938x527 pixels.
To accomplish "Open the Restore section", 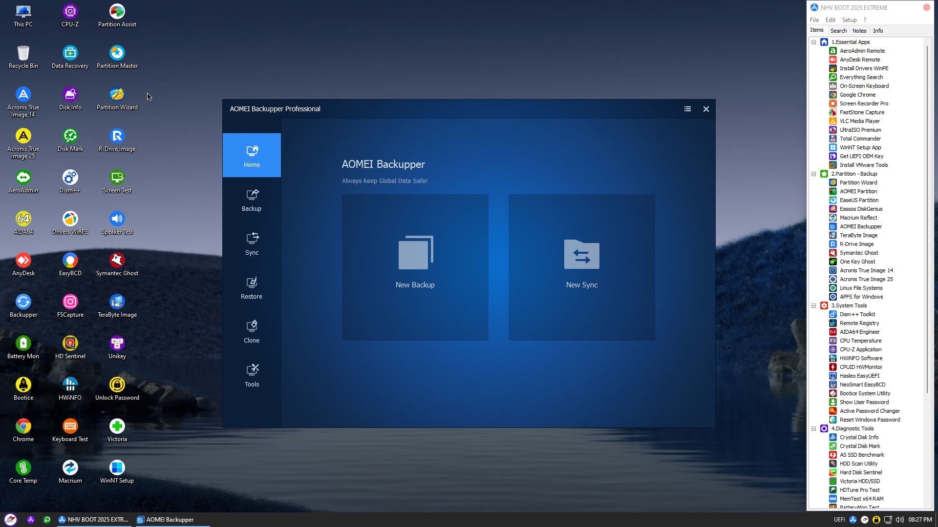I will (x=252, y=287).
